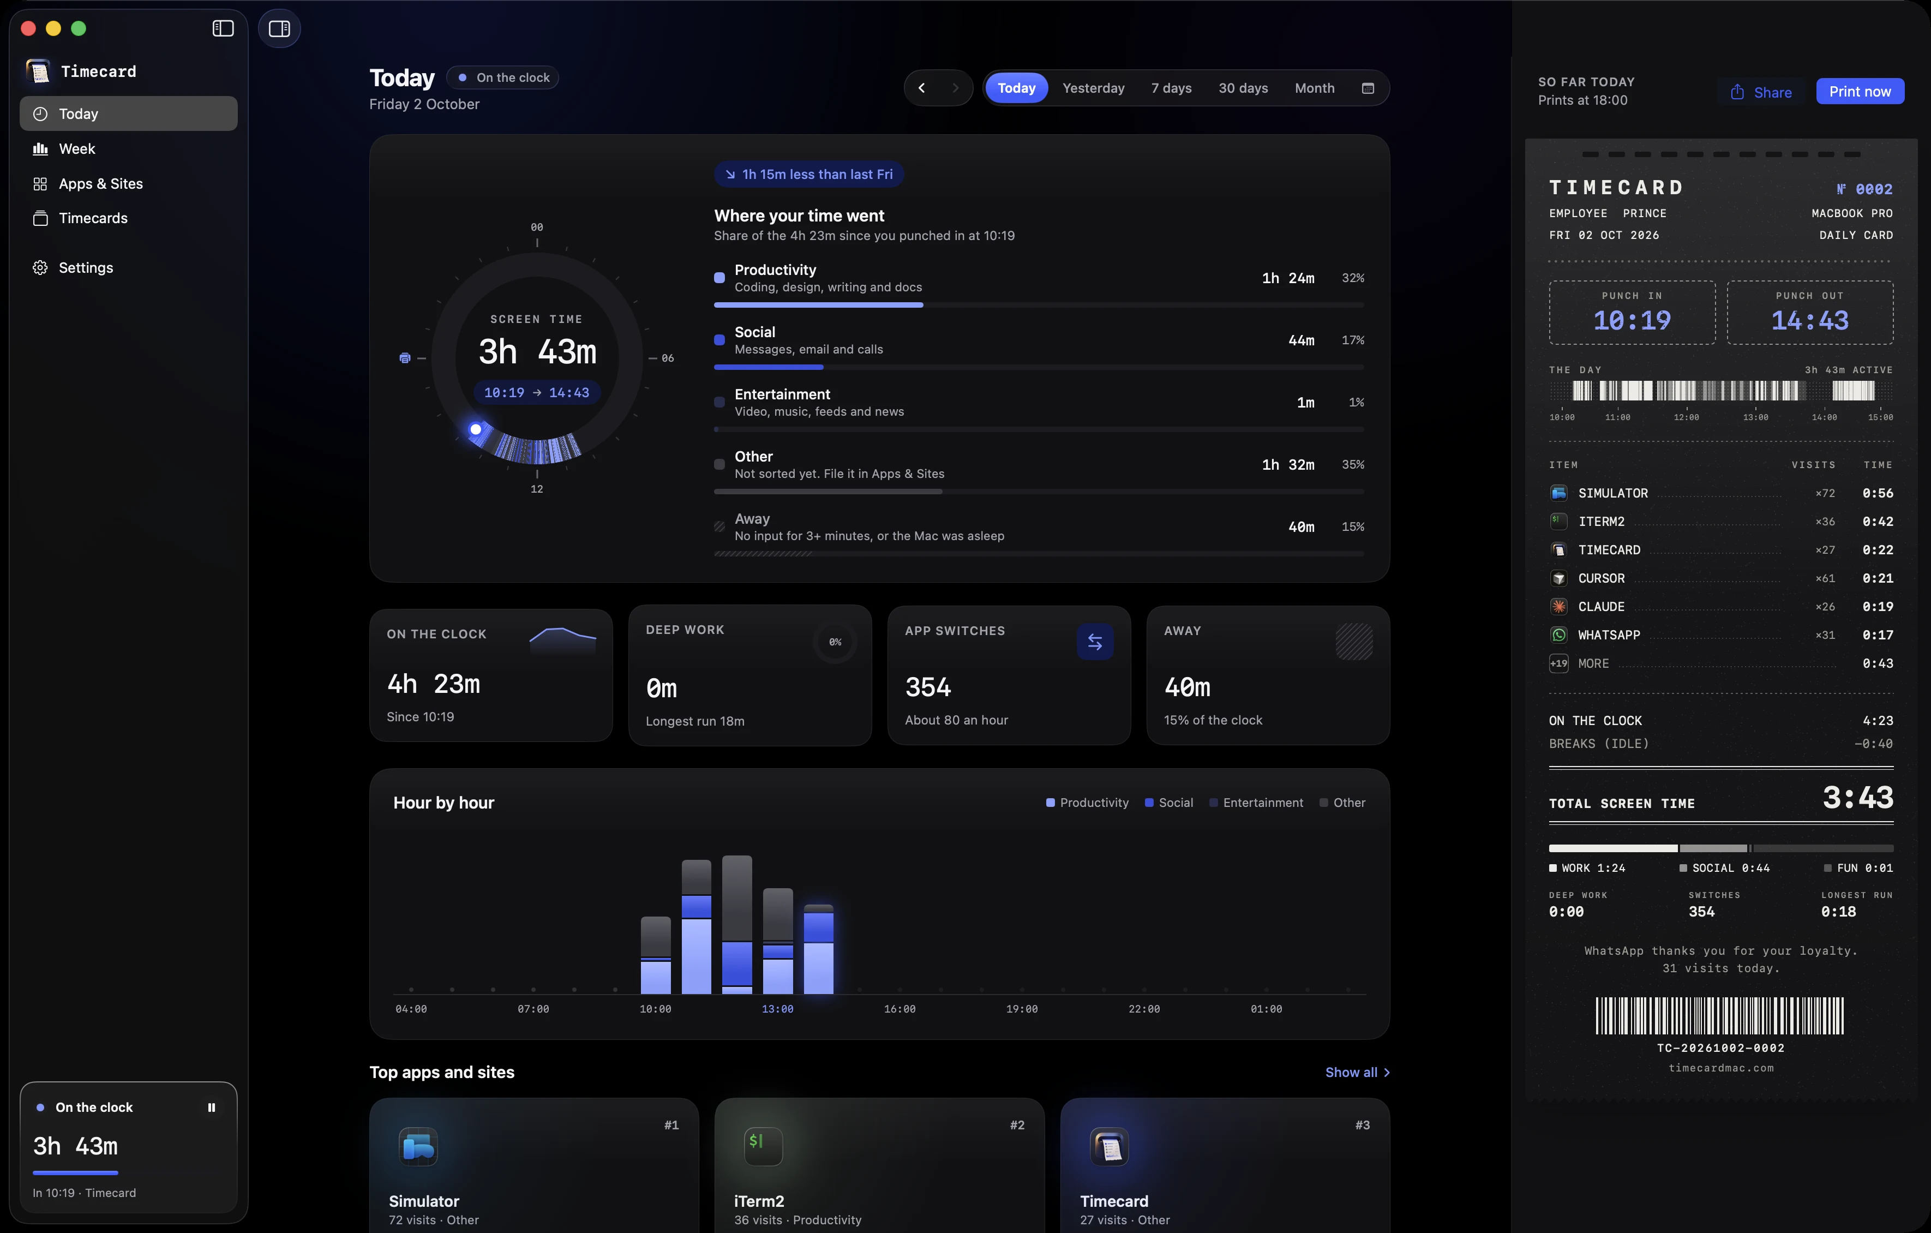Open Week in the sidebar
This screenshot has height=1233, width=1931.
[x=128, y=149]
